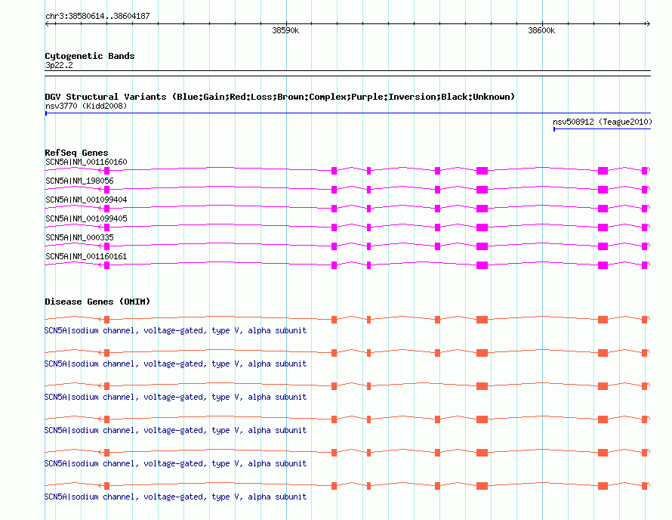
Task: Click the leftmost exon of NM_001099404 transcript
Action: tap(106, 209)
